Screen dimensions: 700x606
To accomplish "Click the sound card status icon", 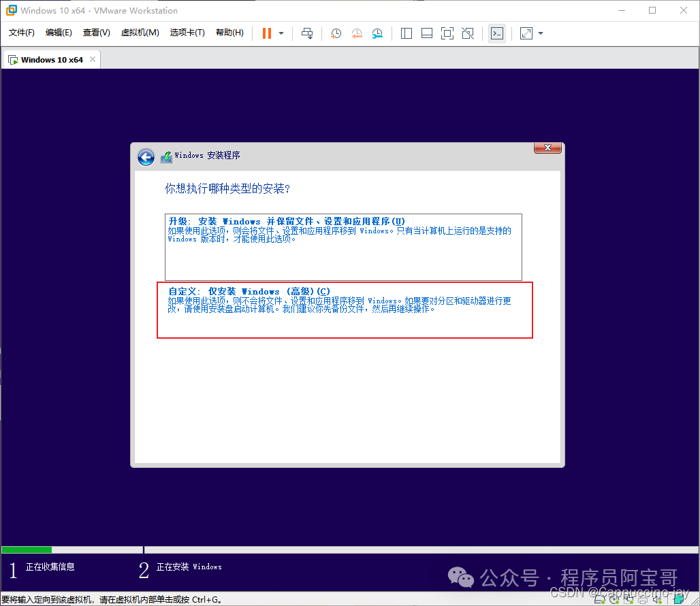I will point(657,600).
